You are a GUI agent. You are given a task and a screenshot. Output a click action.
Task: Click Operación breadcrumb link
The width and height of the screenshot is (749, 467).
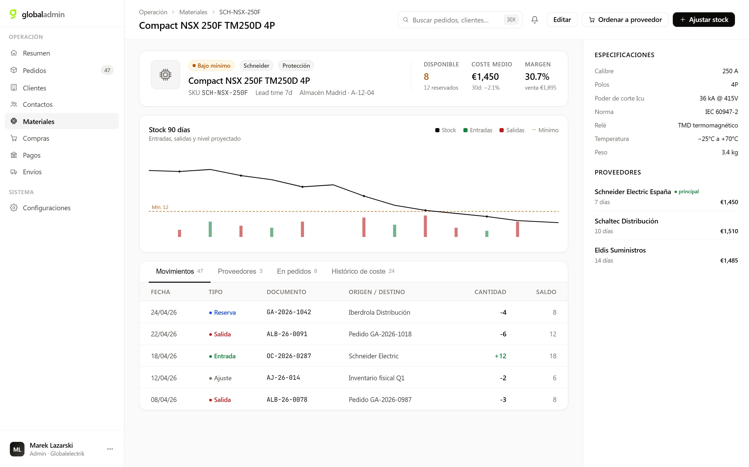click(x=153, y=12)
